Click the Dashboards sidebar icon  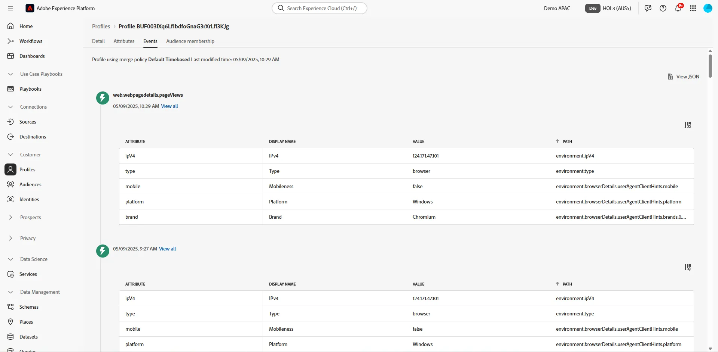(x=10, y=56)
